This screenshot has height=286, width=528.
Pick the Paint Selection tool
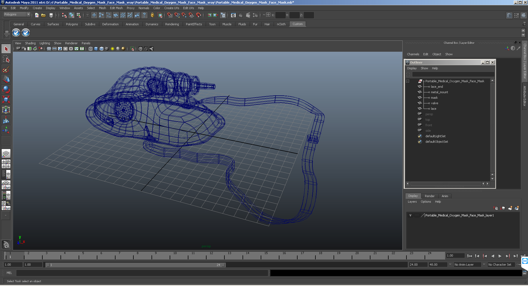[x=6, y=69]
